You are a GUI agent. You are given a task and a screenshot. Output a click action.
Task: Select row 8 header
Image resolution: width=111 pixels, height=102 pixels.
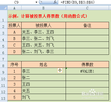[4, 65]
